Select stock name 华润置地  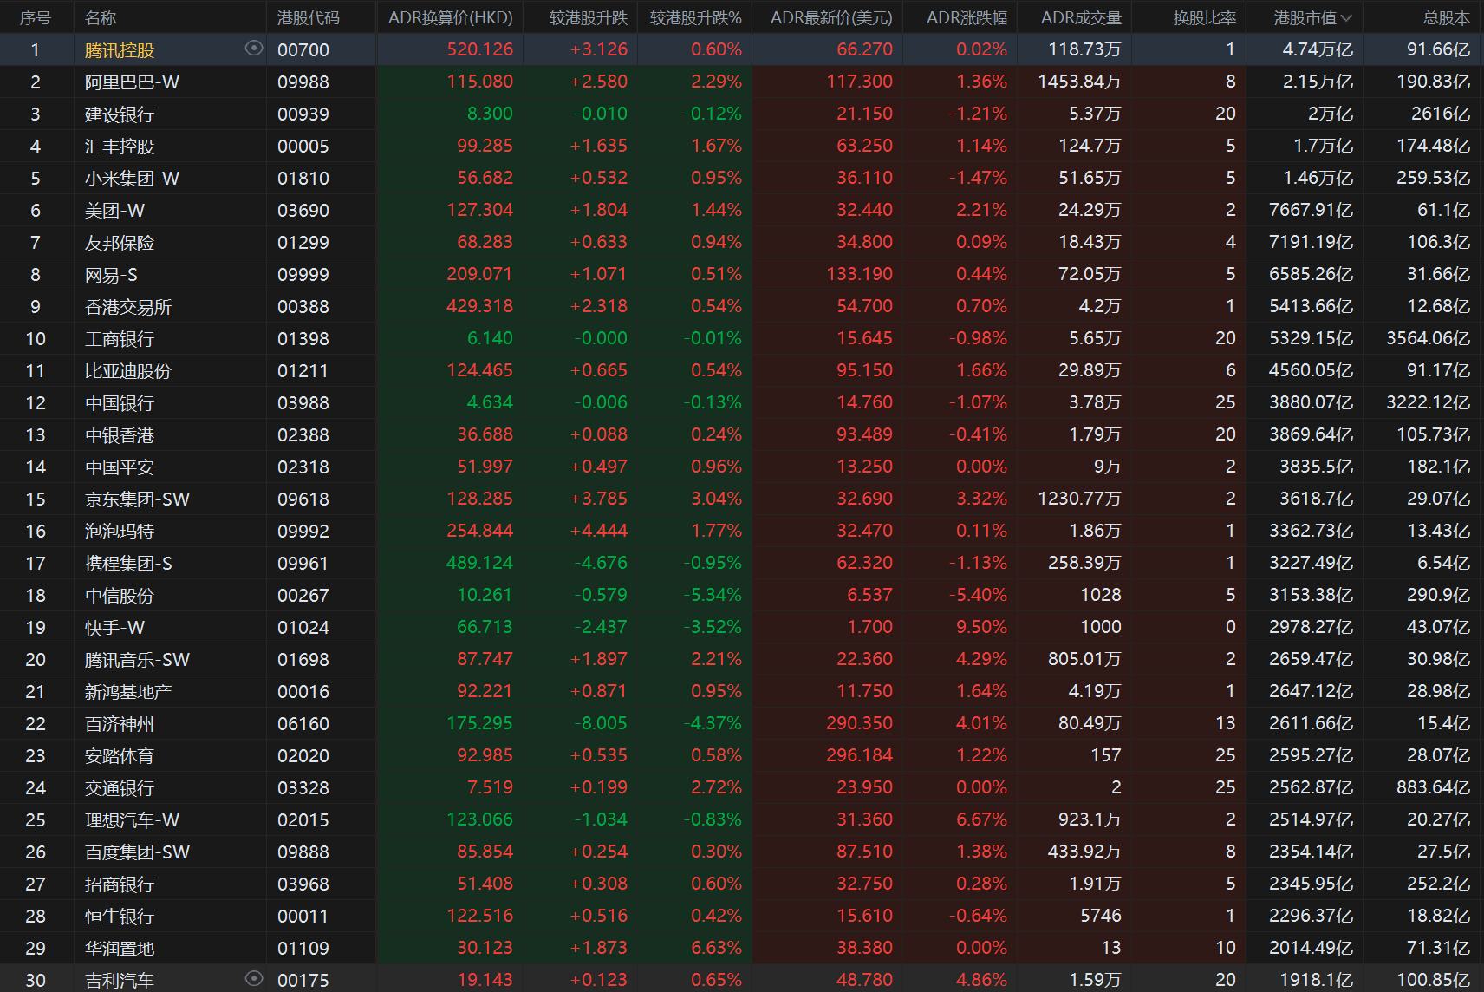[x=120, y=949]
